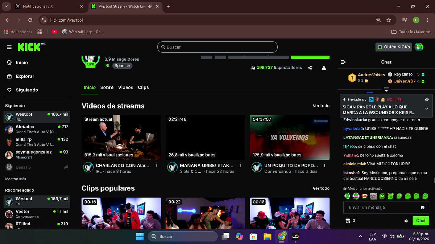Switch to the Sobre tab
The image size is (435, 244).
click(107, 87)
